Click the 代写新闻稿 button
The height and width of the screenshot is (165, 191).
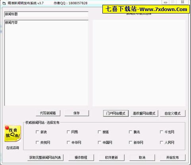[48, 113]
